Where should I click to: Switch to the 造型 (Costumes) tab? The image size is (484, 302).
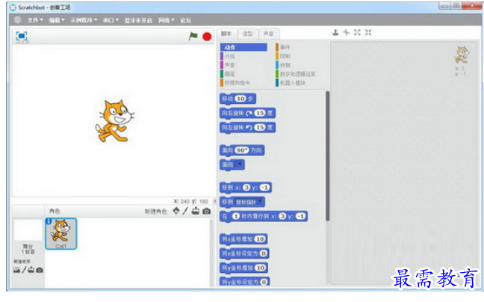pos(247,34)
